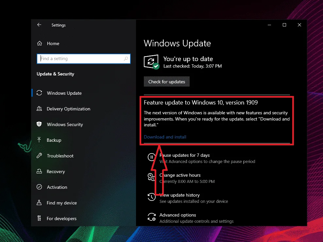Click the 'Feature update to Windows 10, version 1909' heading
Screen dimensions: 323x242
[x=201, y=103]
